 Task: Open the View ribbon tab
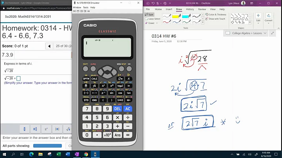[213, 9]
